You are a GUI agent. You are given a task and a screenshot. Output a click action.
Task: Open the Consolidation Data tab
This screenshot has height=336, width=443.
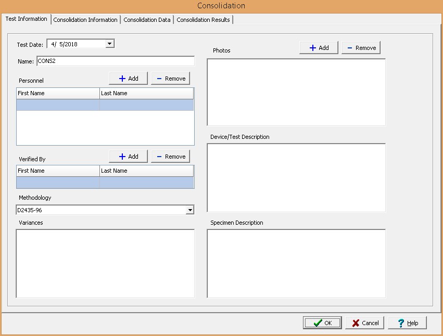coord(147,20)
